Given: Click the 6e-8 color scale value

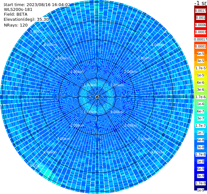Looking at the screenshot, I should click(x=201, y=140).
